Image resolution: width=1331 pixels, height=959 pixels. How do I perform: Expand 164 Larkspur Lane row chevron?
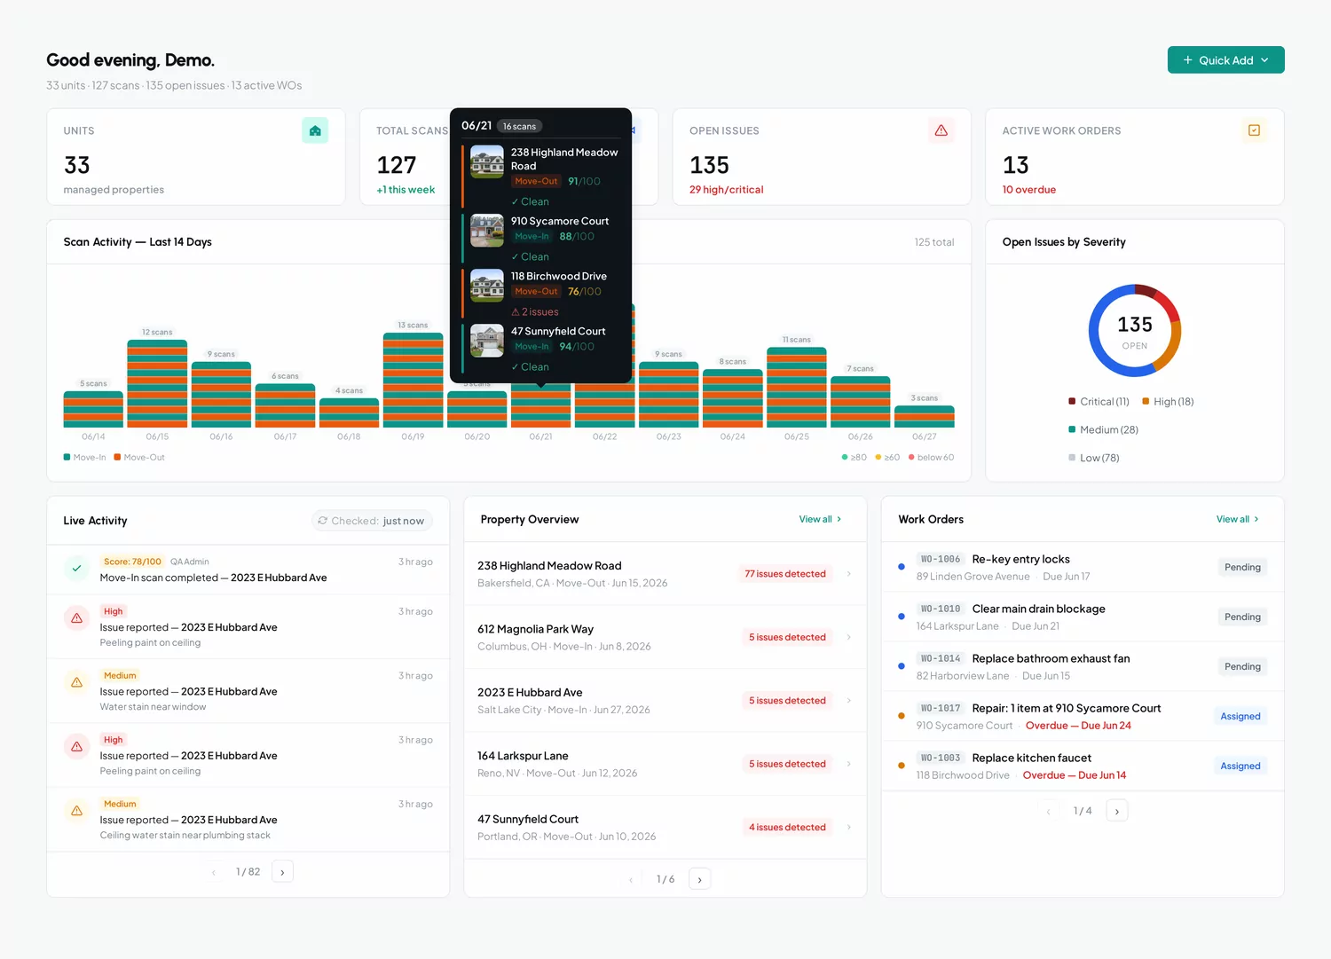[849, 764]
